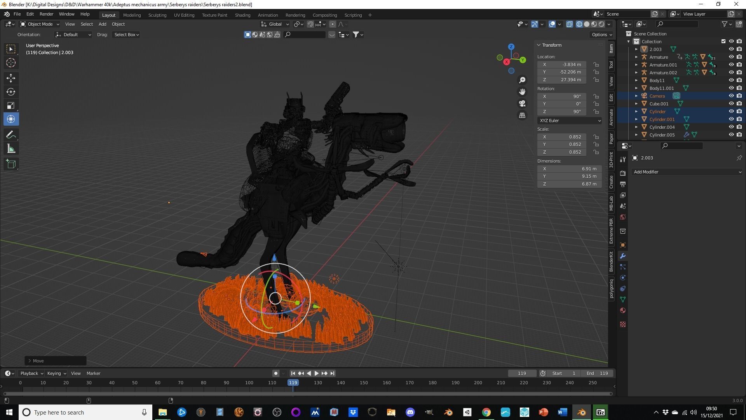Toggle location X lock icon
The width and height of the screenshot is (746, 420).
[x=596, y=65]
